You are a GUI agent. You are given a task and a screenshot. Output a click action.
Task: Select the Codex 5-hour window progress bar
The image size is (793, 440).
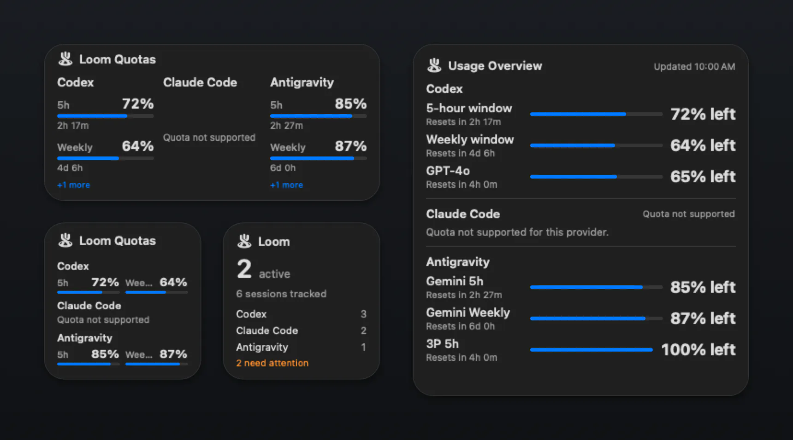596,114
